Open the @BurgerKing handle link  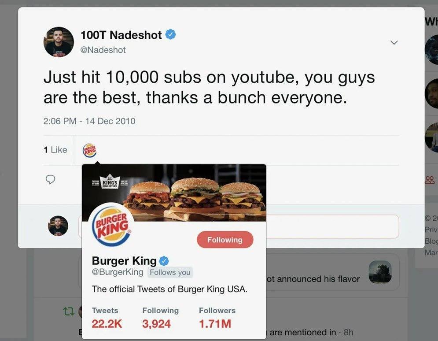coord(118,272)
